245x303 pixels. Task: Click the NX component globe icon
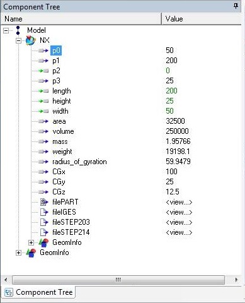(31, 40)
